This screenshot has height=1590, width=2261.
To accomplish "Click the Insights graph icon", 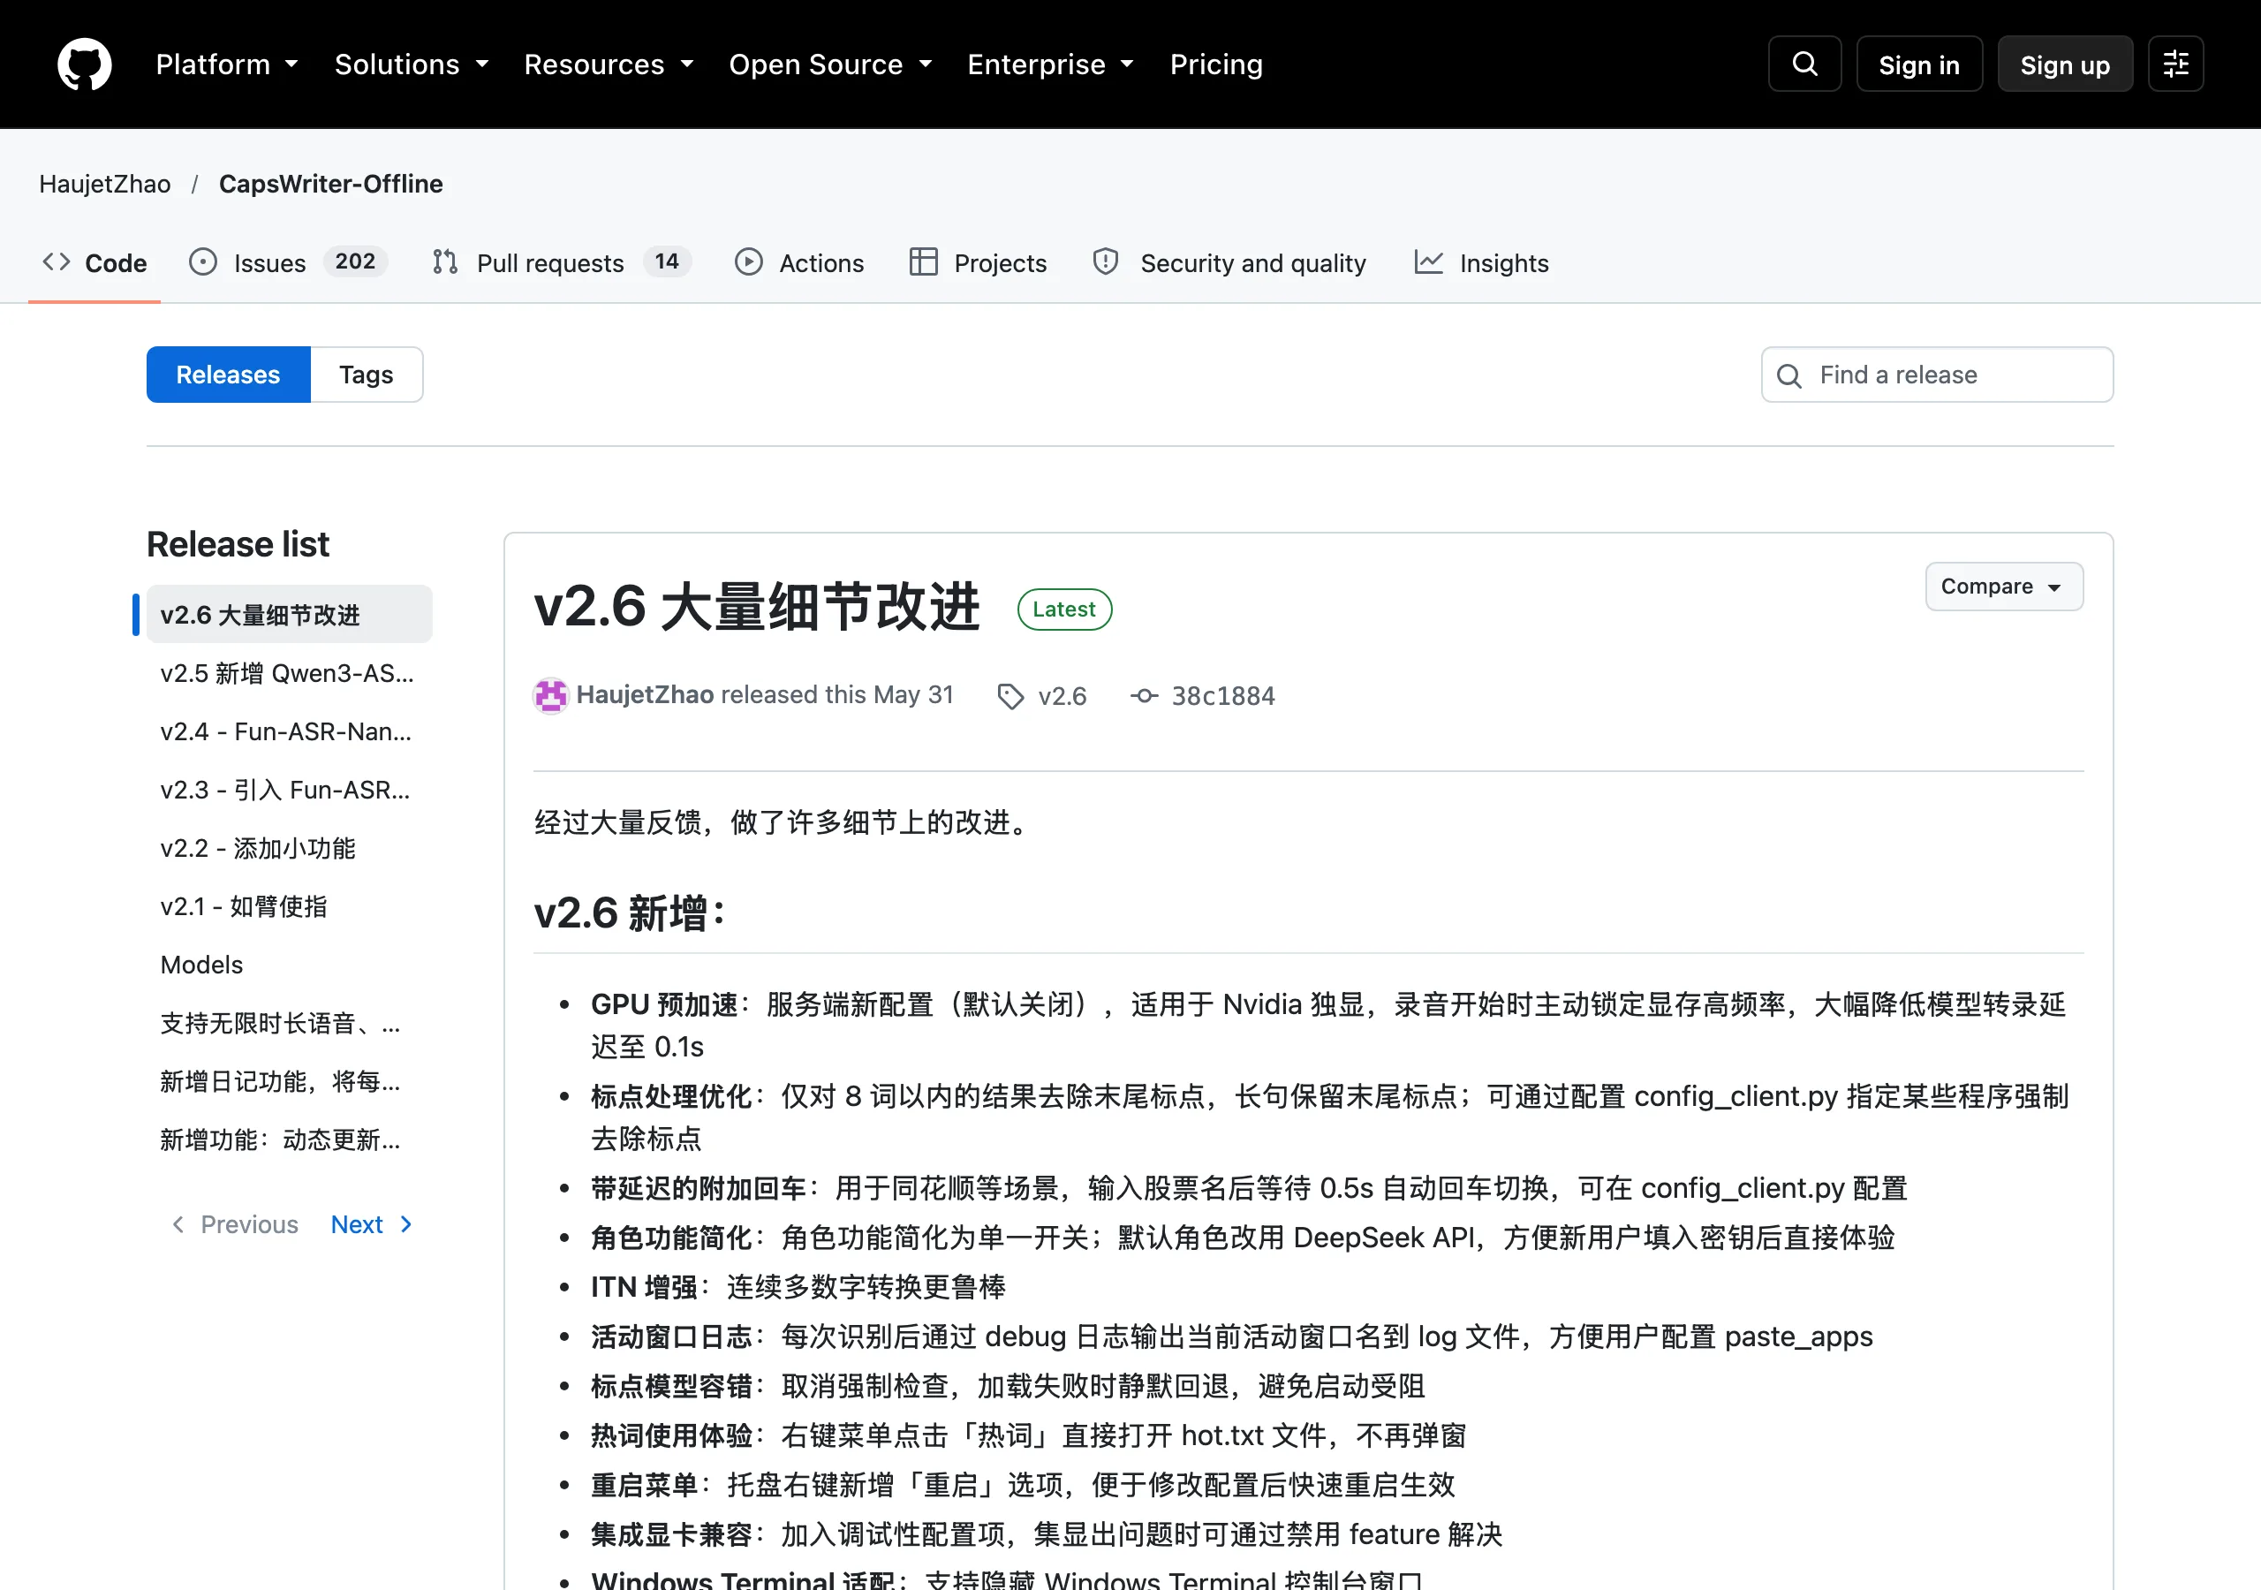I will coord(1429,262).
